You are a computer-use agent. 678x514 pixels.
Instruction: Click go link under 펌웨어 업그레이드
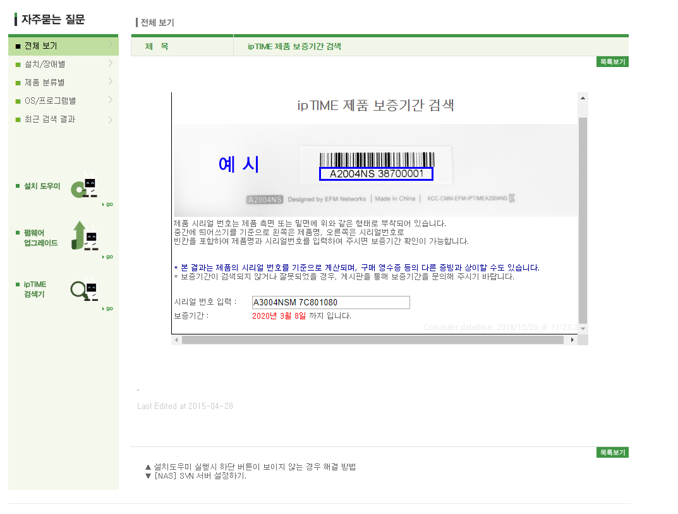pyautogui.click(x=107, y=257)
